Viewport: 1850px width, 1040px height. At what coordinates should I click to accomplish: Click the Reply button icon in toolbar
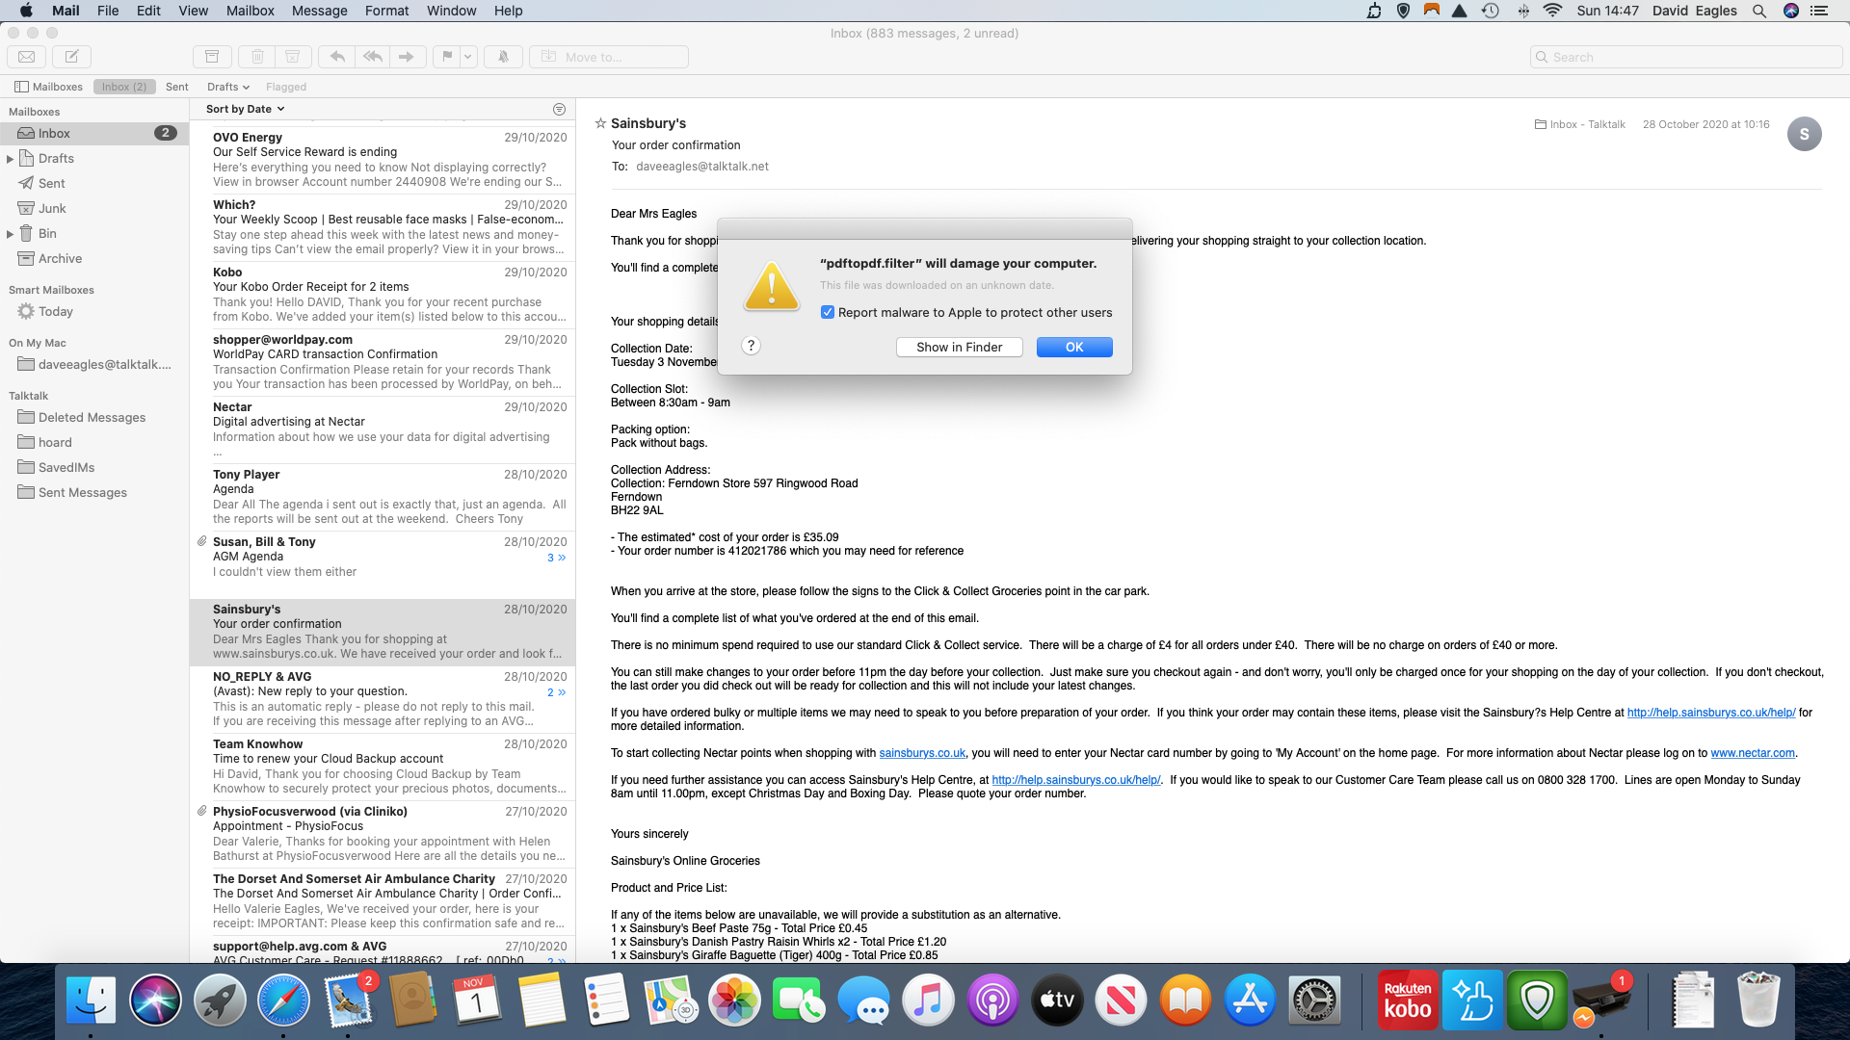tap(338, 56)
